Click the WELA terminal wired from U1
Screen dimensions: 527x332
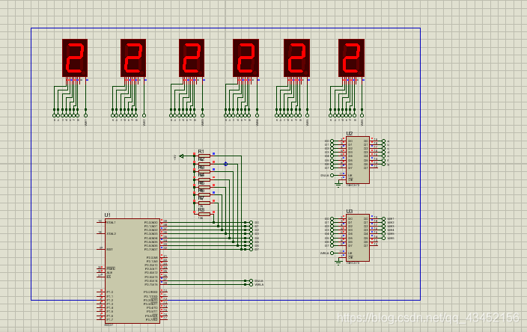point(251,285)
